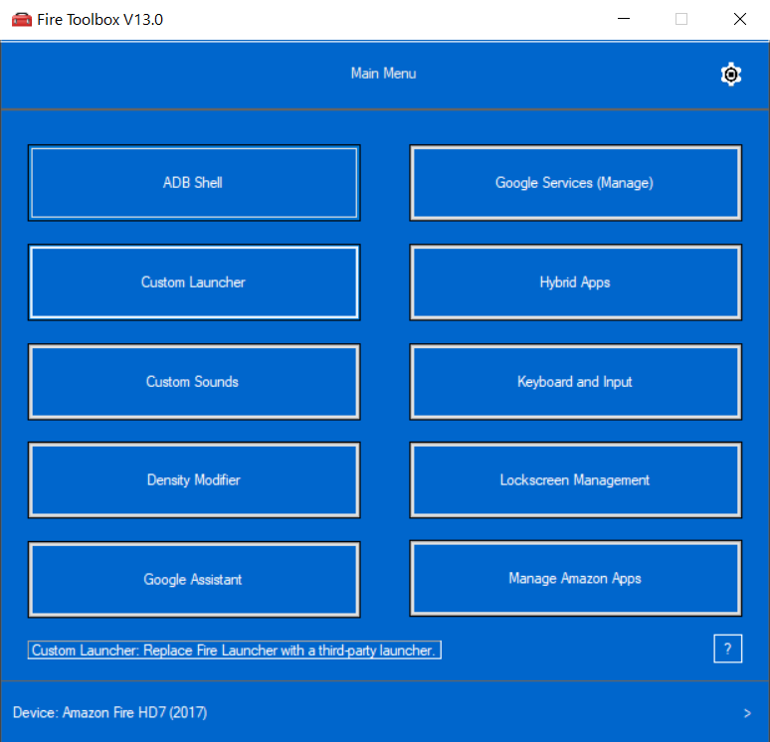Image resolution: width=770 pixels, height=742 pixels.
Task: Select Hybrid Apps
Action: (x=576, y=282)
